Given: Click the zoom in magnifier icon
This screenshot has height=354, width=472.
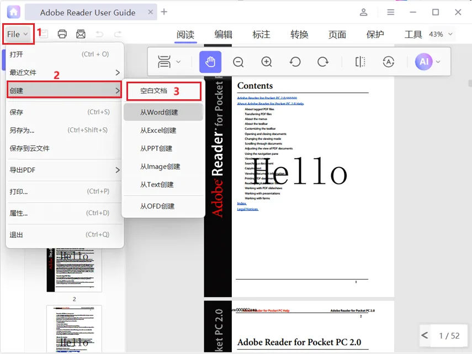Looking at the screenshot, I should [267, 62].
